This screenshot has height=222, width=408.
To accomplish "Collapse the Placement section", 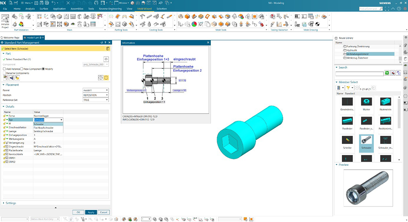I will (x=4, y=85).
